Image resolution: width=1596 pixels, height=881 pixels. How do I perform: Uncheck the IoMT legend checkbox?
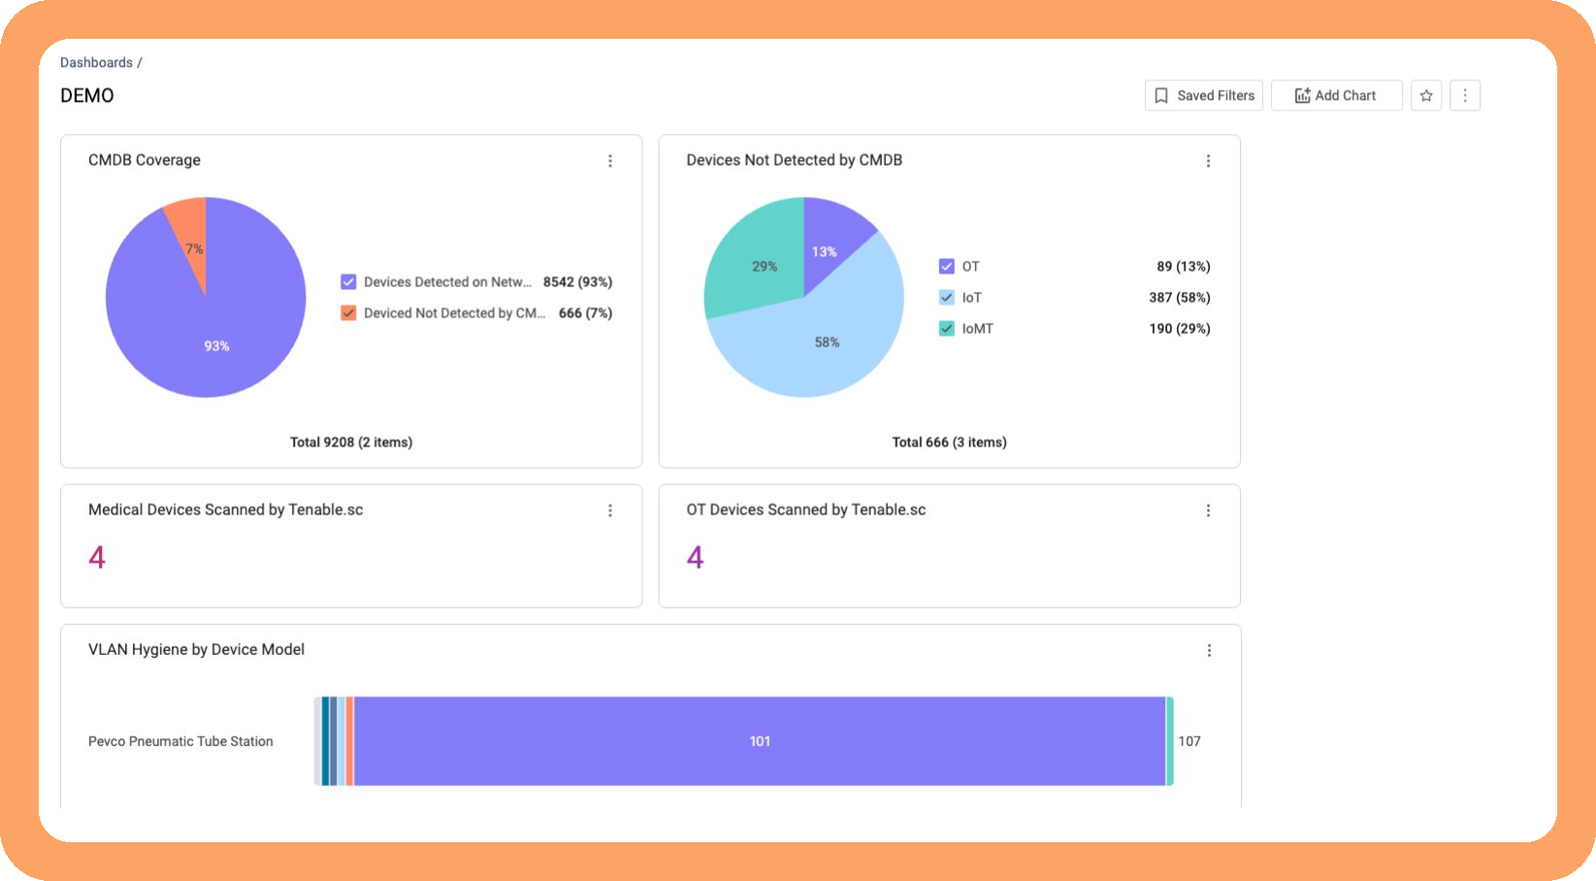click(x=947, y=329)
